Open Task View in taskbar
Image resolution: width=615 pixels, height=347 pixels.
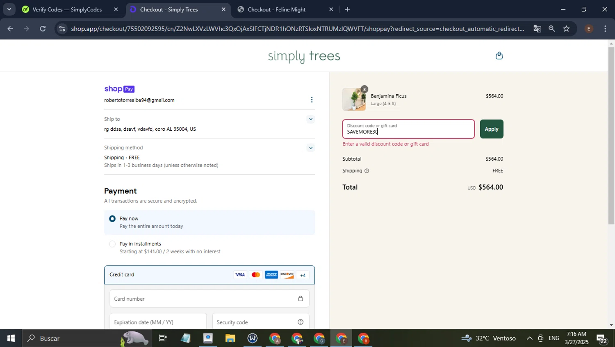(163, 338)
